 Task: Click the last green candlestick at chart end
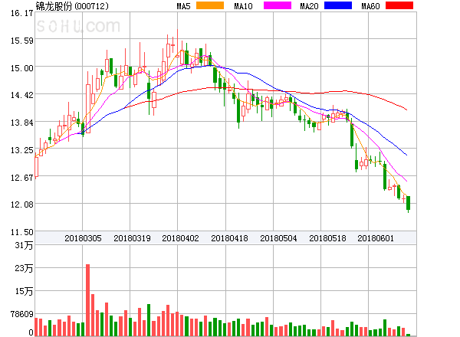408,203
